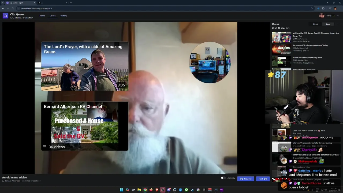This screenshot has height=193, width=343.
Task: Select the Queue nav tab
Action: 53,16
